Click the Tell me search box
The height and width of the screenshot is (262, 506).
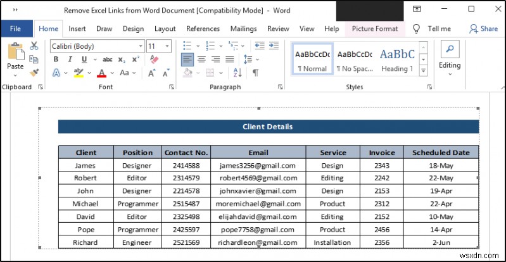pyautogui.click(x=433, y=28)
